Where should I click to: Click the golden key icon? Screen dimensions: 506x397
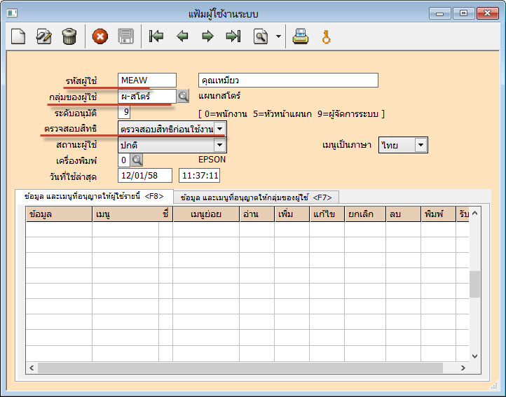(x=326, y=36)
